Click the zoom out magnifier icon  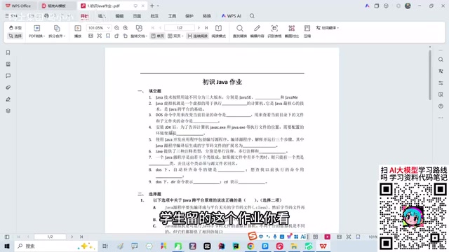pos(116,28)
